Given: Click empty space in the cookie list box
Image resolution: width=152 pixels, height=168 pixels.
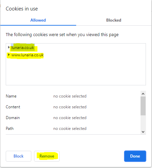Looking at the screenshot, I should point(76,72).
